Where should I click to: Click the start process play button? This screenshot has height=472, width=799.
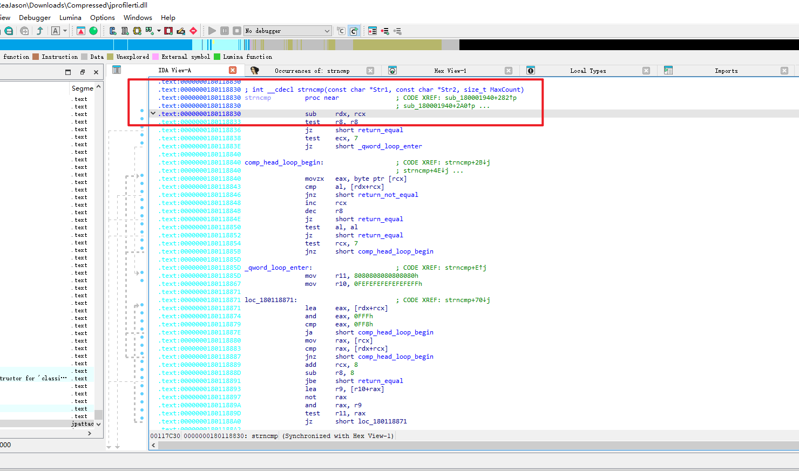[212, 31]
